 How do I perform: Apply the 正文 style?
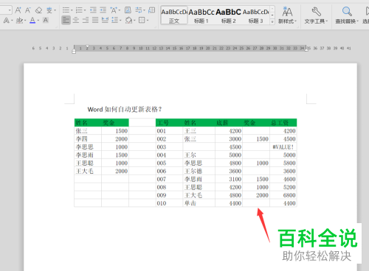174,15
